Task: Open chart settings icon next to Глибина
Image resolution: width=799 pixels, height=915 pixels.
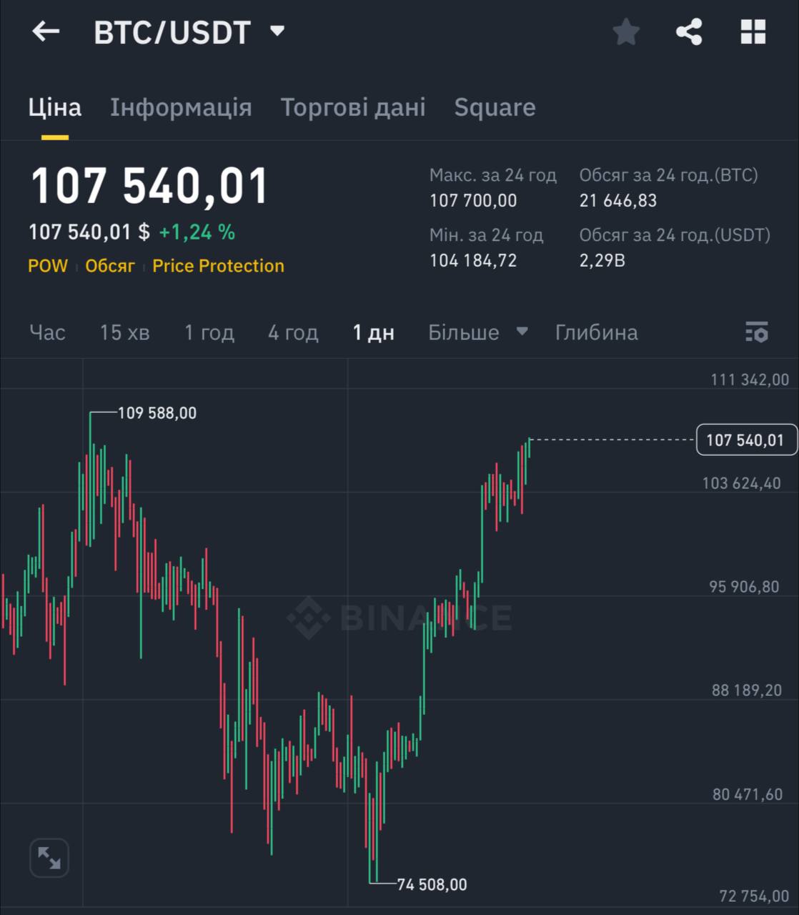Action: coord(757,332)
